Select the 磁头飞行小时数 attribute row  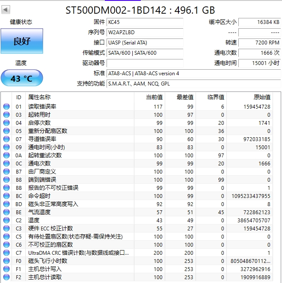(137, 261)
